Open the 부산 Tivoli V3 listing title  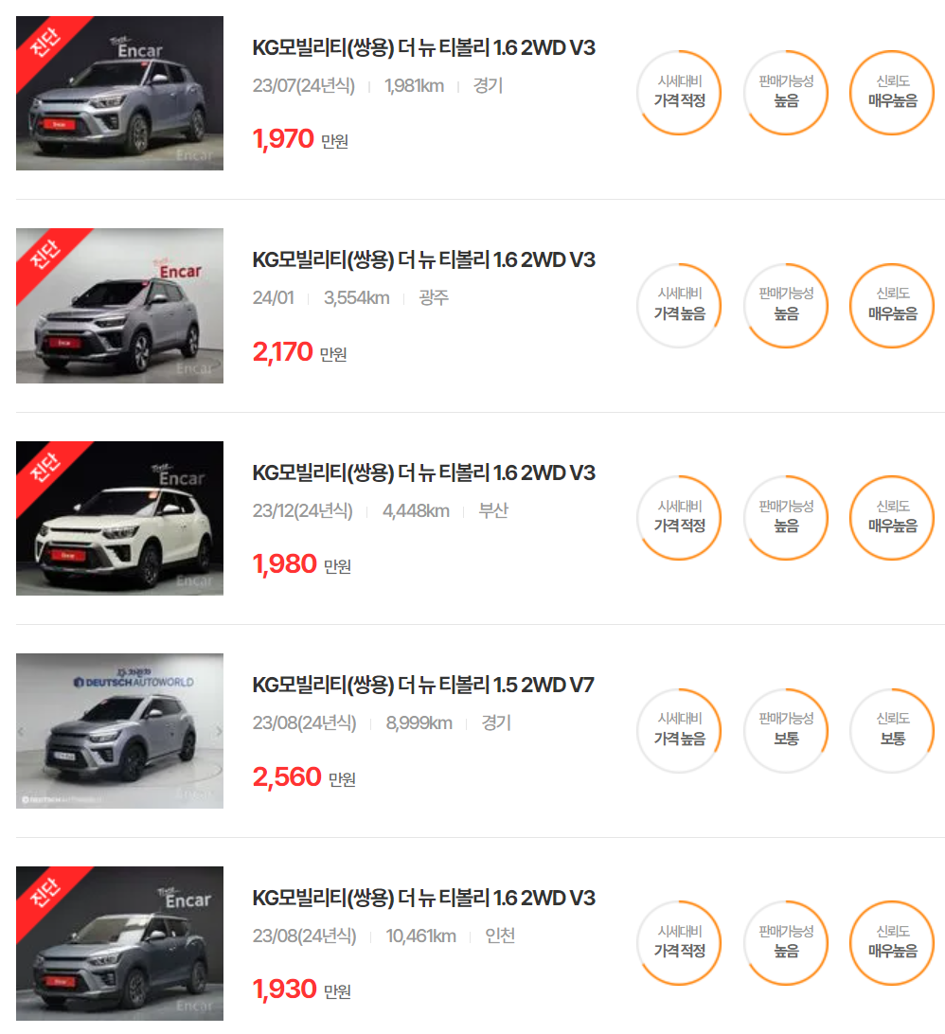(423, 472)
